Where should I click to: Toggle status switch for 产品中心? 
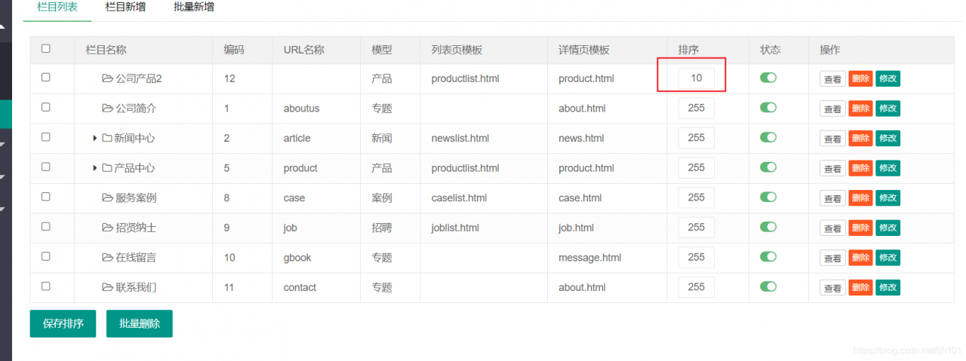tap(768, 167)
